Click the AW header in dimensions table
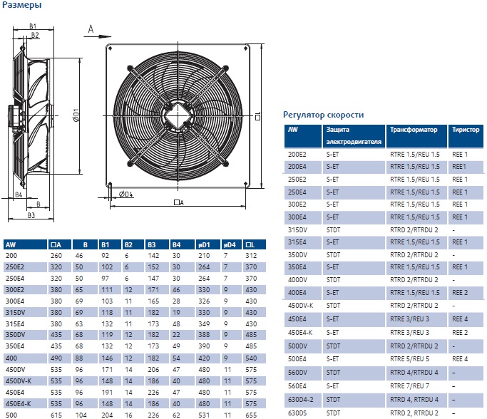Screen dimensions: 487x419 [x=25, y=244]
